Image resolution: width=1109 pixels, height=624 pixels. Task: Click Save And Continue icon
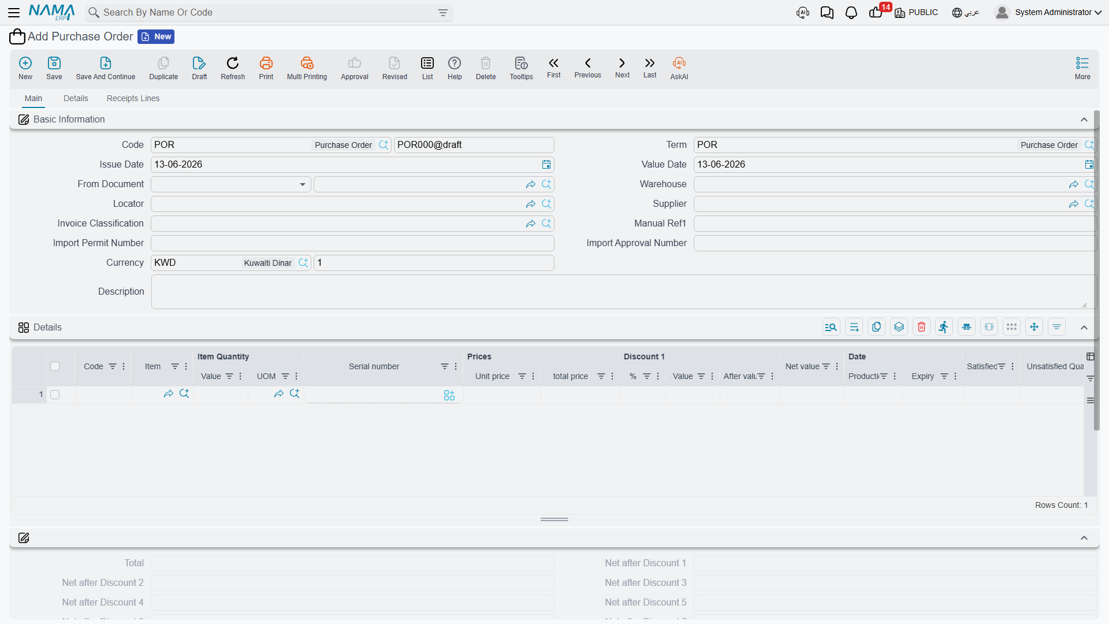(106, 68)
